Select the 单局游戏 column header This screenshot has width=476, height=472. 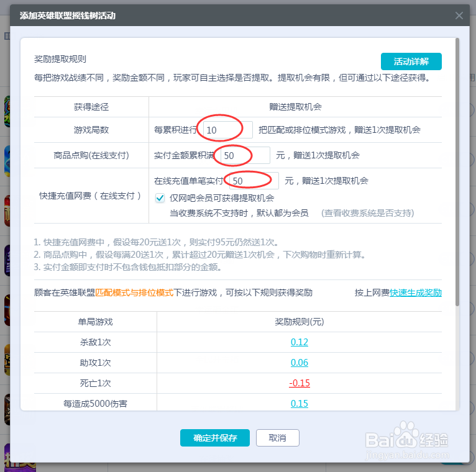[95, 322]
